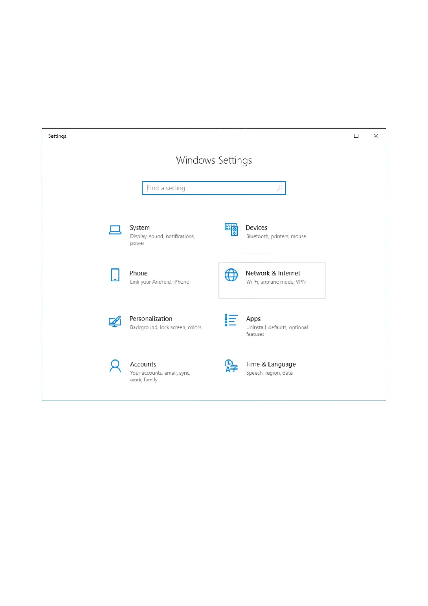Click 'Your accounts, email, sync, work, family' text
Image resolution: width=428 pixels, height=606 pixels.
[x=160, y=376]
